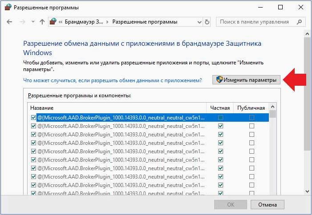Click the title bar firewall window icon
Screen dimensions: 312x215
[x=8, y=7]
